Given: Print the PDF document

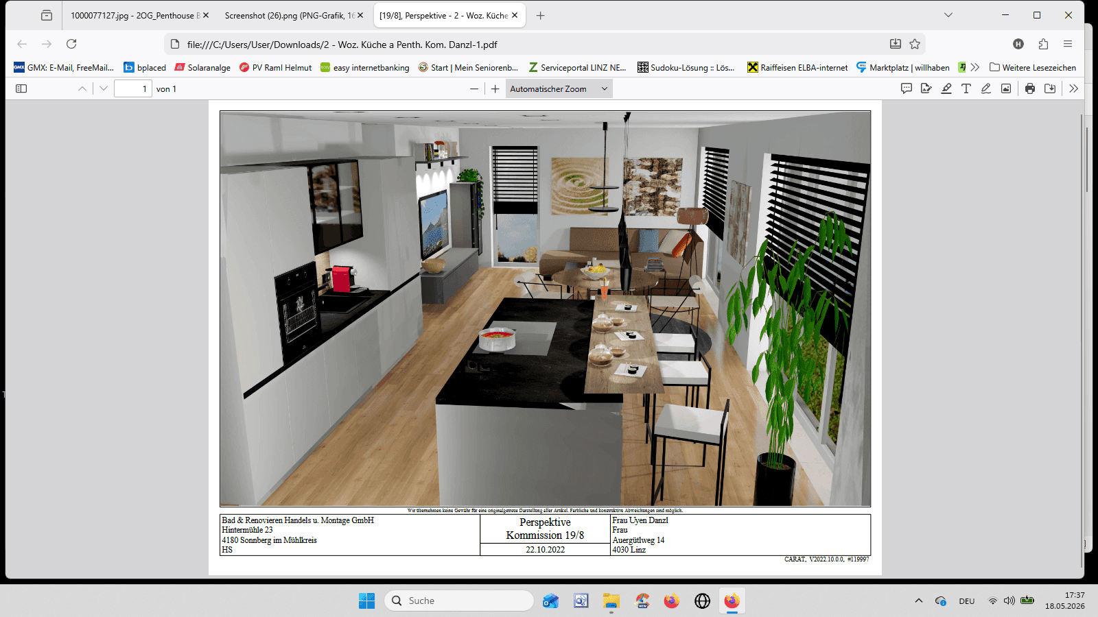Looking at the screenshot, I should click(x=1030, y=88).
